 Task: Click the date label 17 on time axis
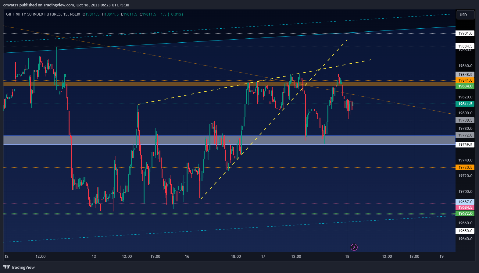click(263, 257)
